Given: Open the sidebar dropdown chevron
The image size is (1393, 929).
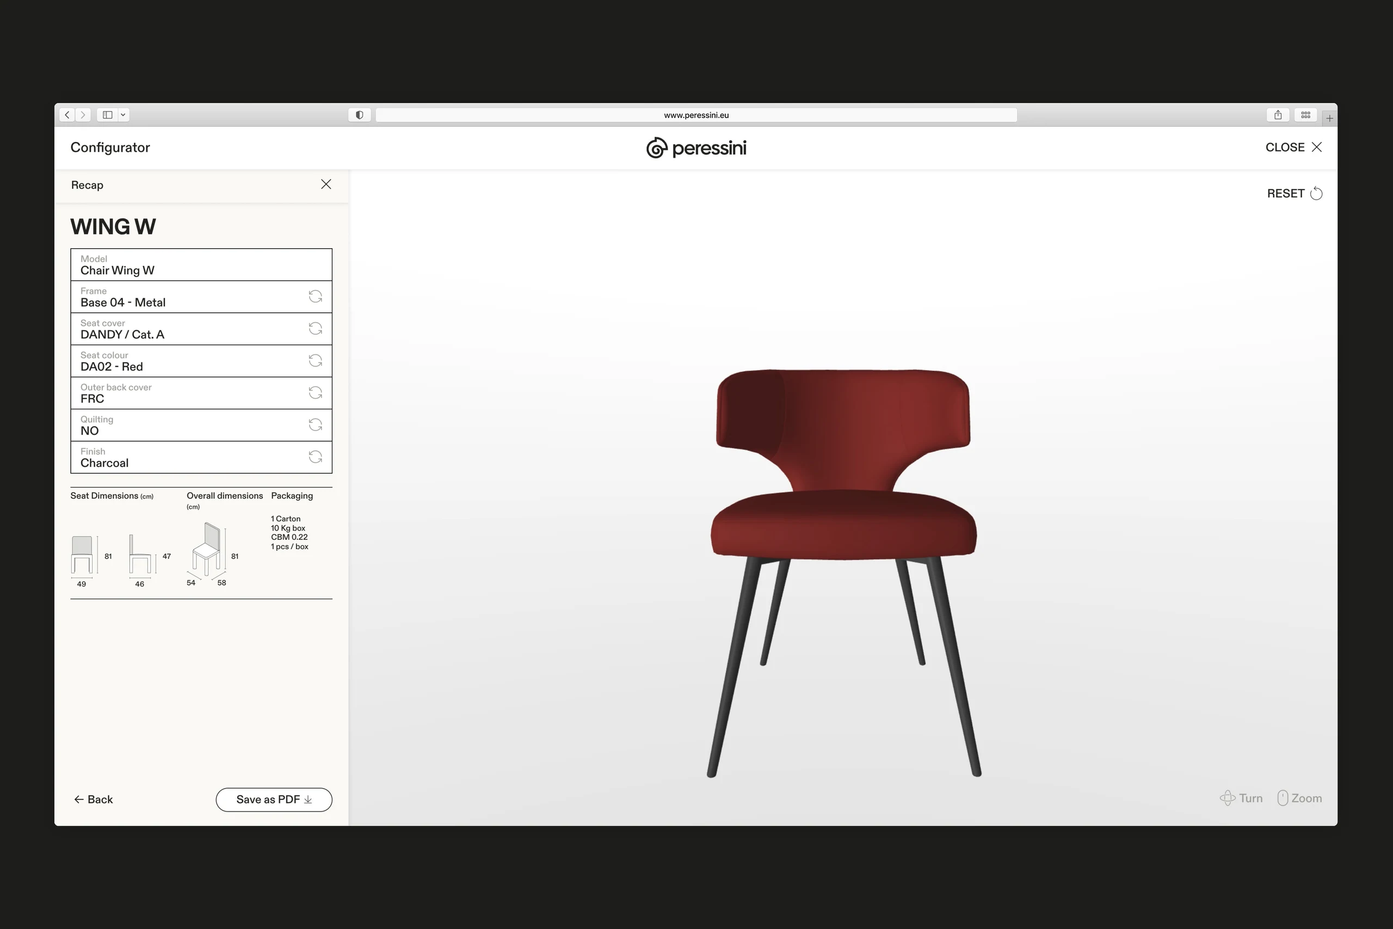Looking at the screenshot, I should (123, 115).
